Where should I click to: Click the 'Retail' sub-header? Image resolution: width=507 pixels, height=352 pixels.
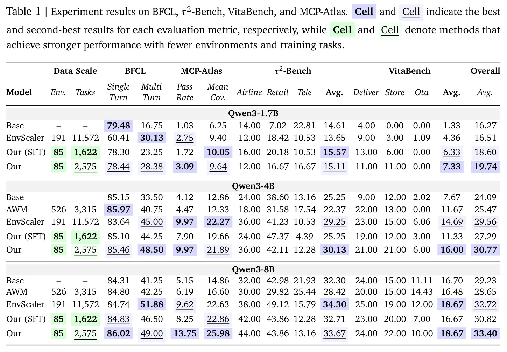tap(277, 92)
